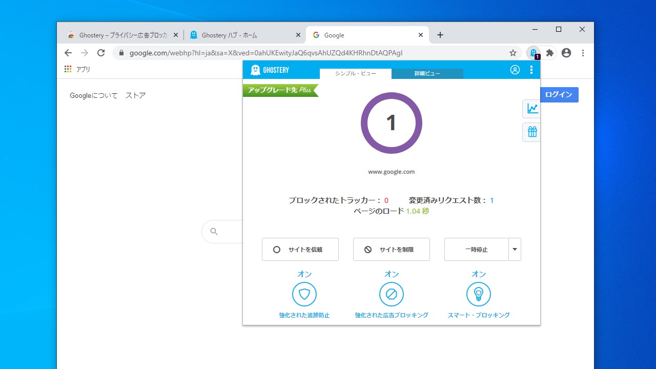Open Googleについて link
The height and width of the screenshot is (369, 656).
[x=94, y=95]
